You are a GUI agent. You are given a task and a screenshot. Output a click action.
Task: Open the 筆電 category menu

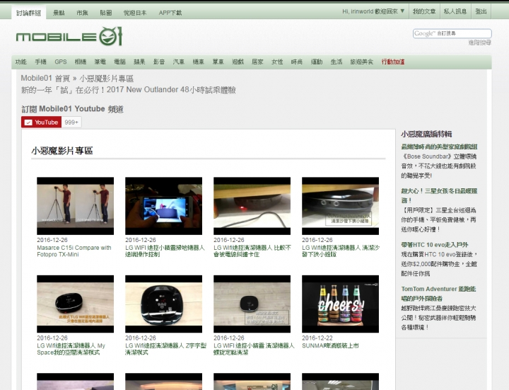tap(100, 62)
